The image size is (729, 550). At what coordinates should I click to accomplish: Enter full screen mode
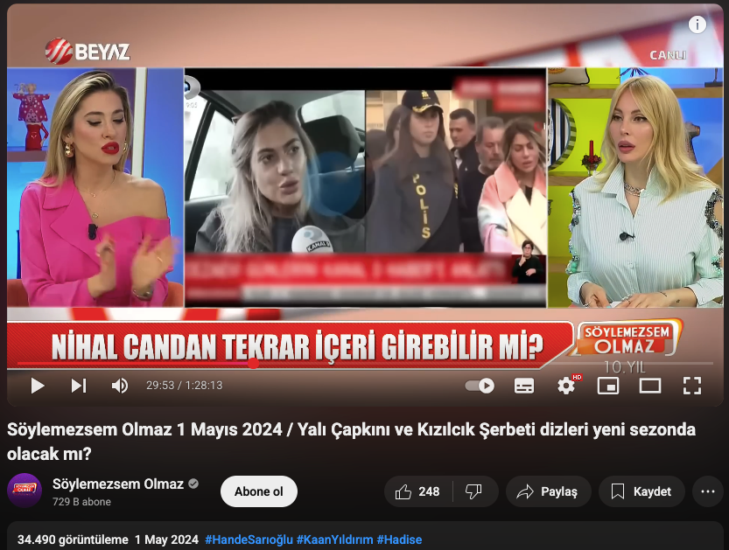click(x=691, y=386)
